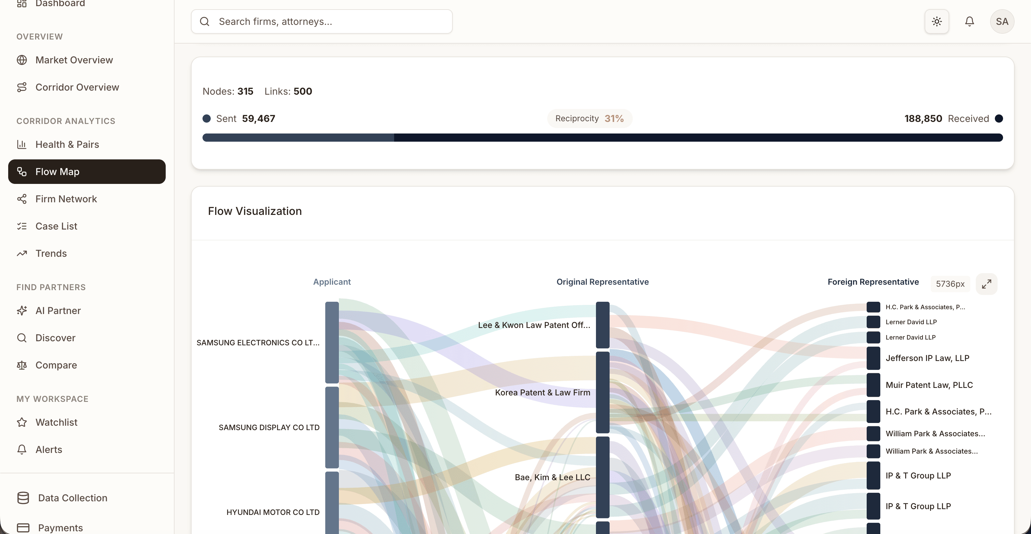Screen dimensions: 1031x534
Task: Click the AI Partner sparkle icon
Action: pos(22,311)
